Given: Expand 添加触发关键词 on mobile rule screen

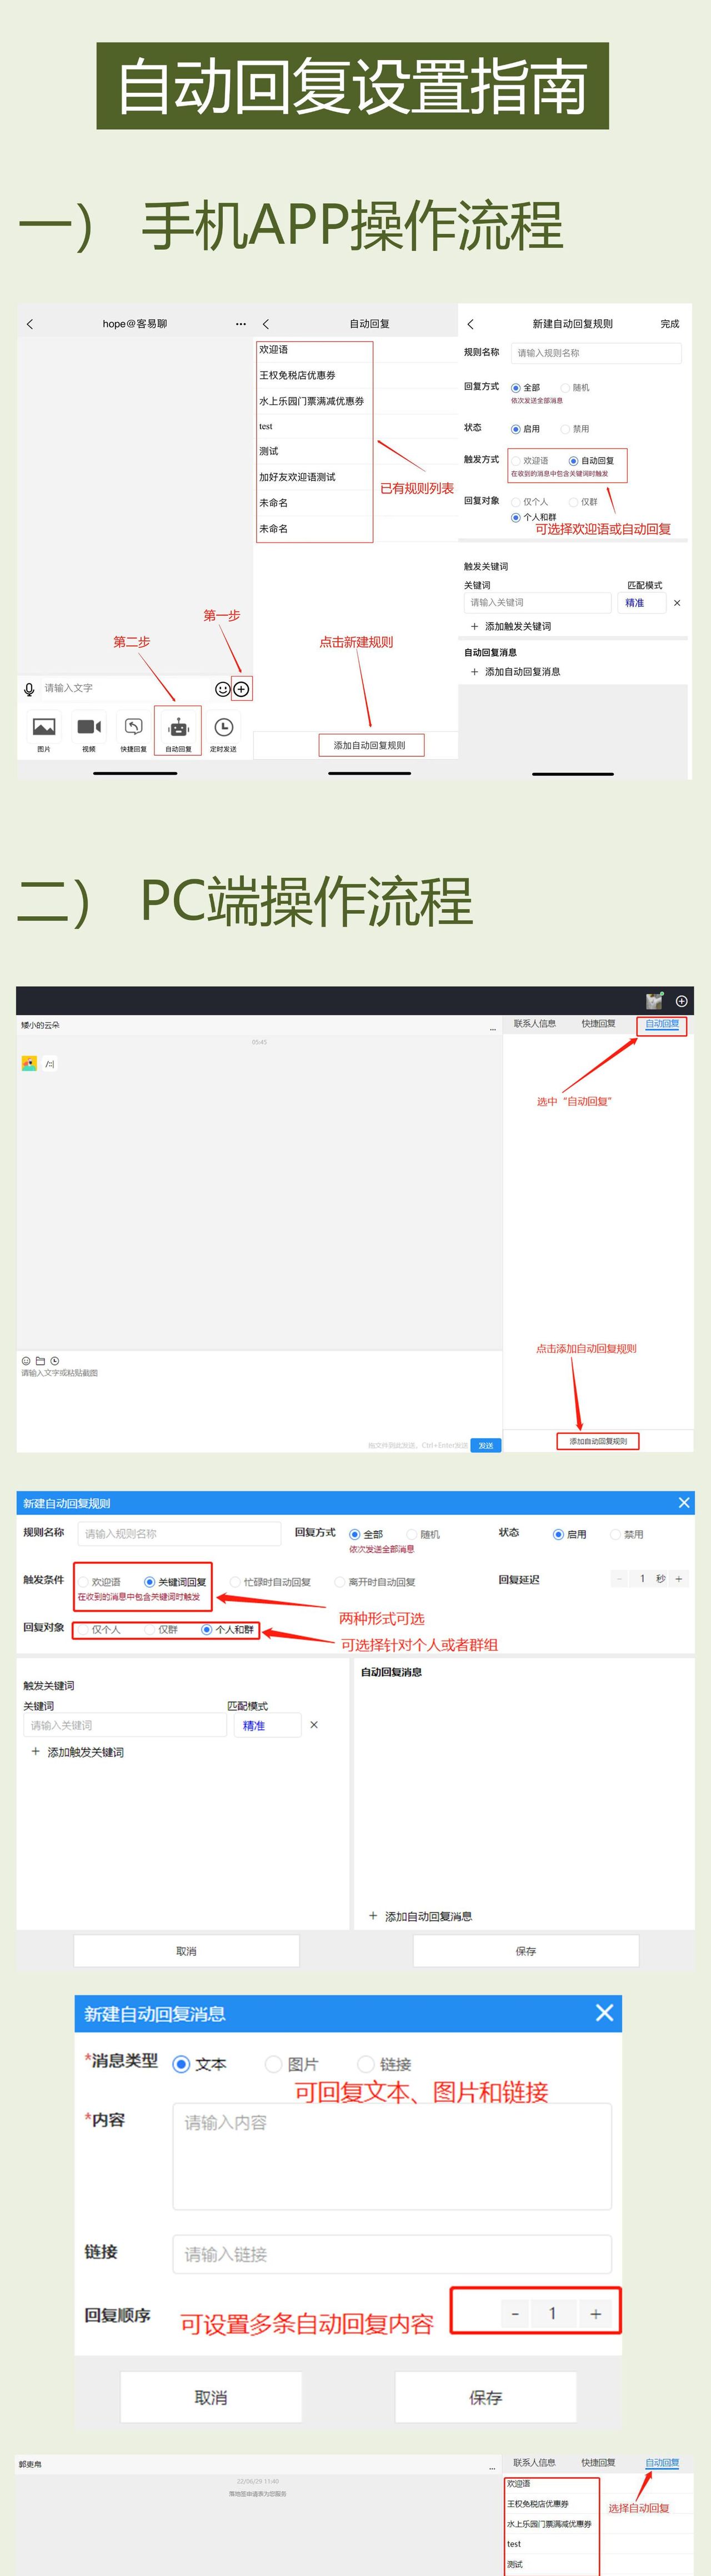Looking at the screenshot, I should coord(511,626).
